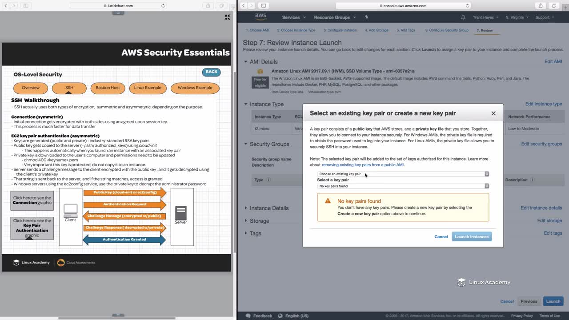The image size is (569, 320).
Task: Open the N. Virginia region selector
Action: click(517, 17)
